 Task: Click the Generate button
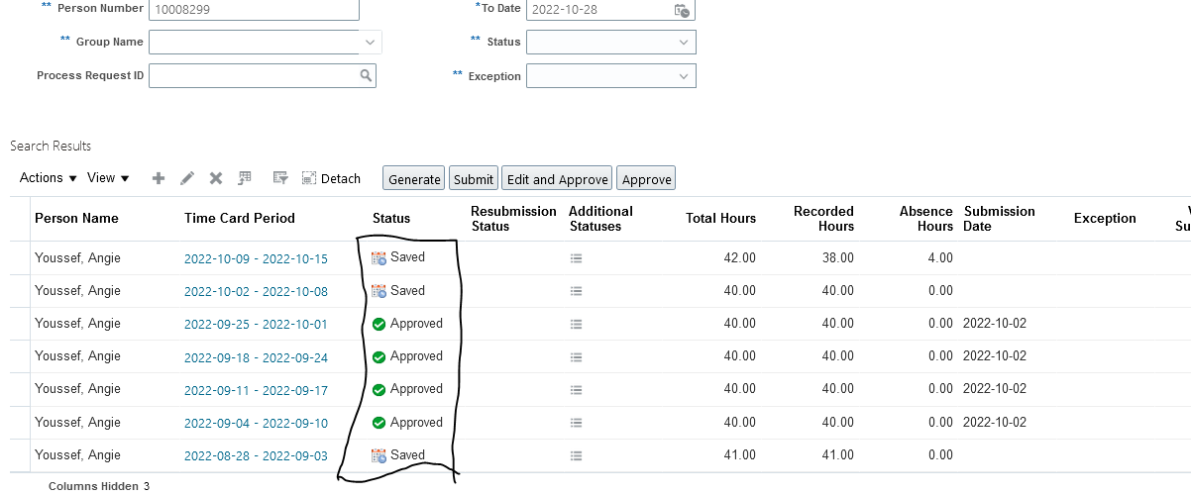coord(414,178)
